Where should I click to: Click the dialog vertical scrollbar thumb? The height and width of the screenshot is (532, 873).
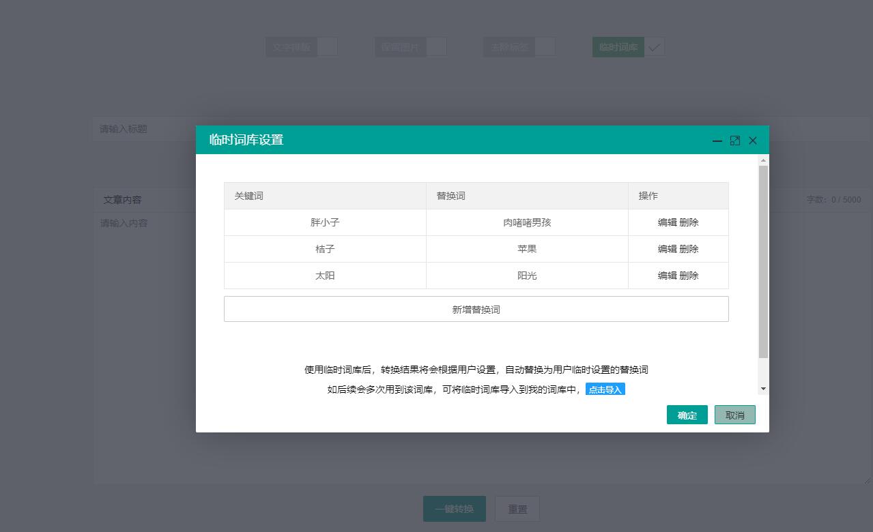(764, 262)
